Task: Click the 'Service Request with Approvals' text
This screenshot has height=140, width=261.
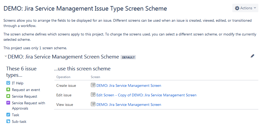Action: click(x=28, y=106)
